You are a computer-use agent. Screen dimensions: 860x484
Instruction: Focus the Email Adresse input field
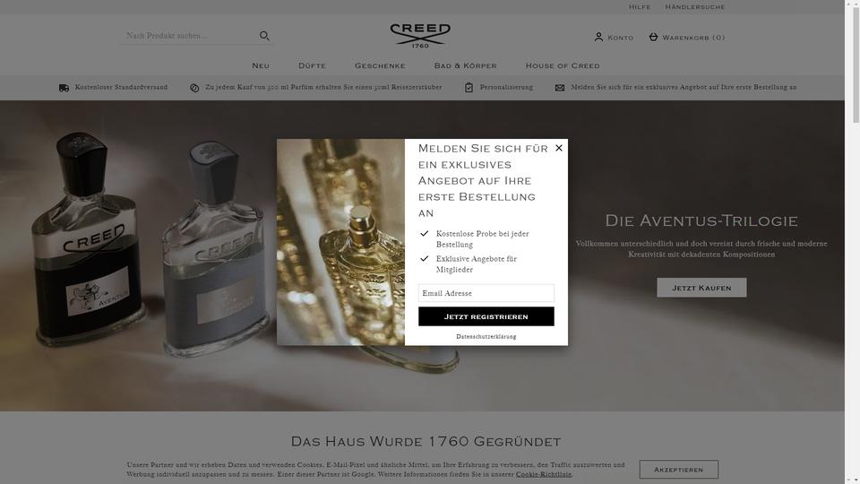pos(486,293)
